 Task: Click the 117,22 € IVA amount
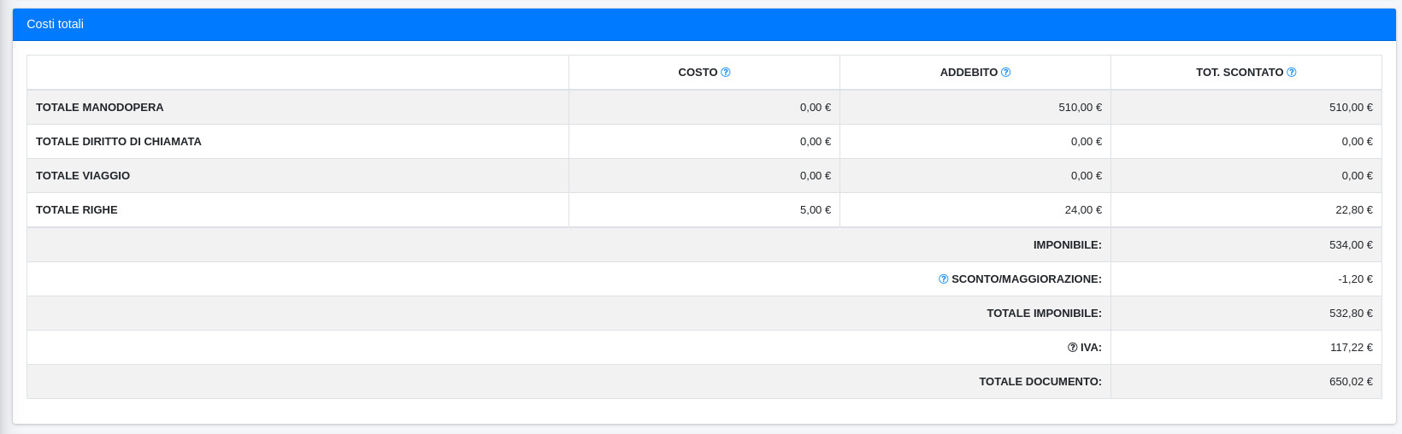(x=1351, y=348)
